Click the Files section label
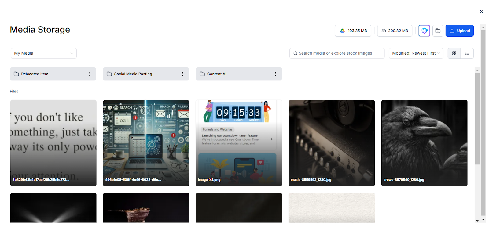Screen dimensions: 489x227 click(x=14, y=91)
